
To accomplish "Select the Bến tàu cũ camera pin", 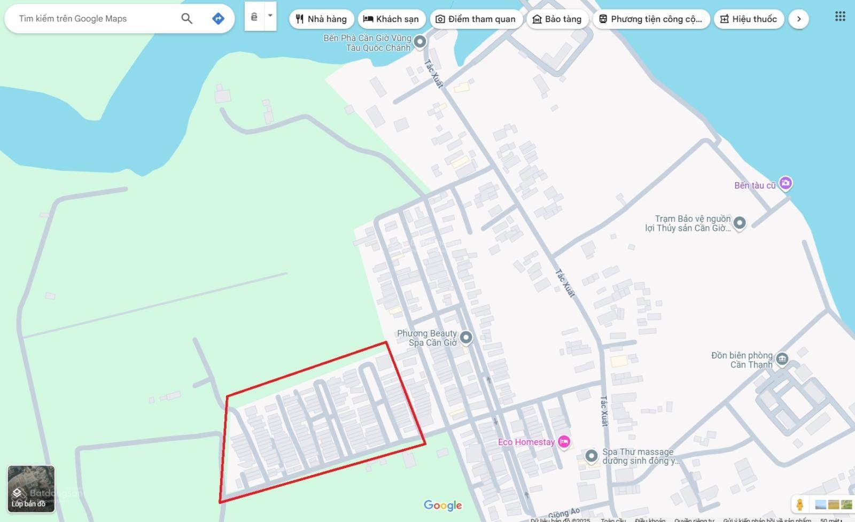I will click(x=785, y=184).
